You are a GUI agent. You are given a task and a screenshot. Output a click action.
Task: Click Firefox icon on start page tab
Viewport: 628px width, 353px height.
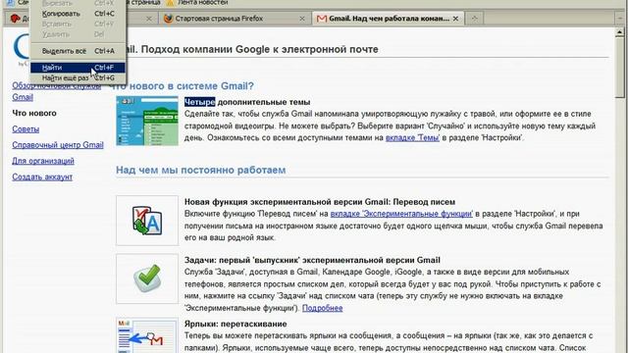(168, 19)
